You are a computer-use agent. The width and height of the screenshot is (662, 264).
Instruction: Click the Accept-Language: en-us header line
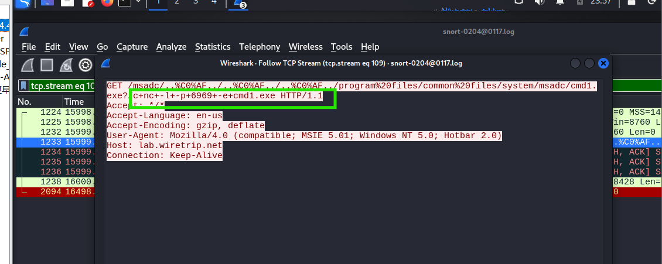pyautogui.click(x=165, y=115)
